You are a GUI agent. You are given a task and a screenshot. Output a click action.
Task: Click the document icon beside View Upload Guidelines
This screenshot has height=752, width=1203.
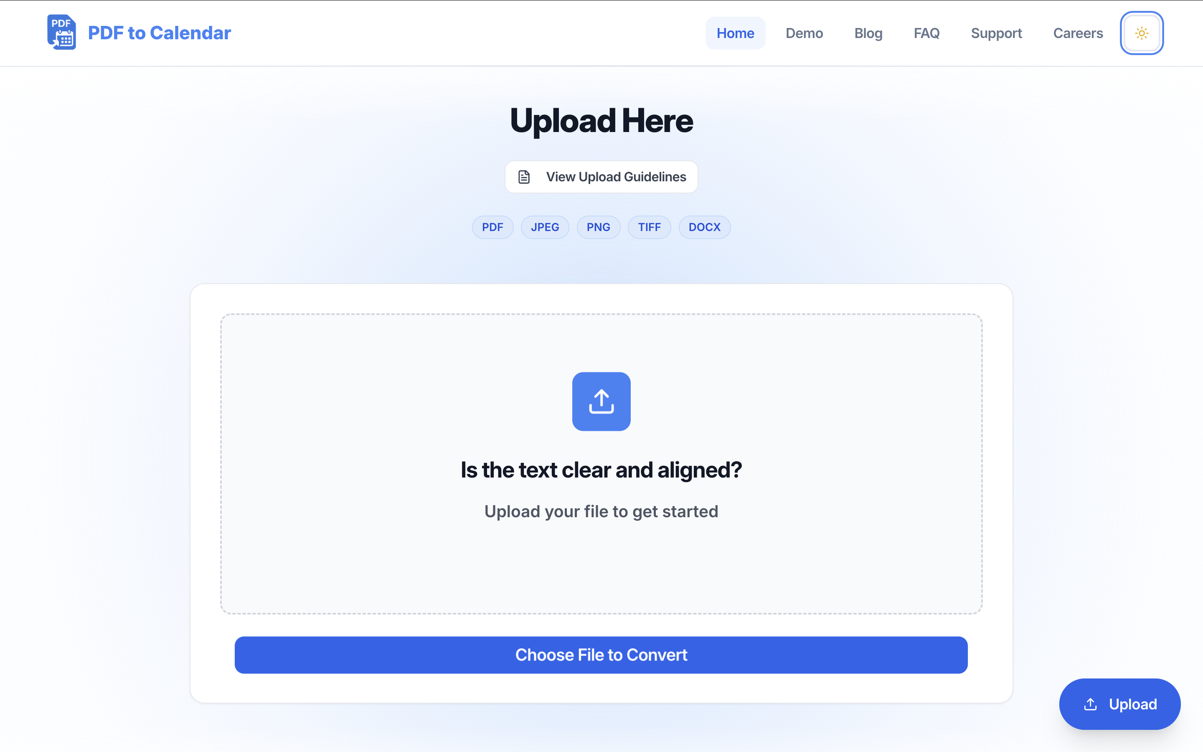(524, 177)
